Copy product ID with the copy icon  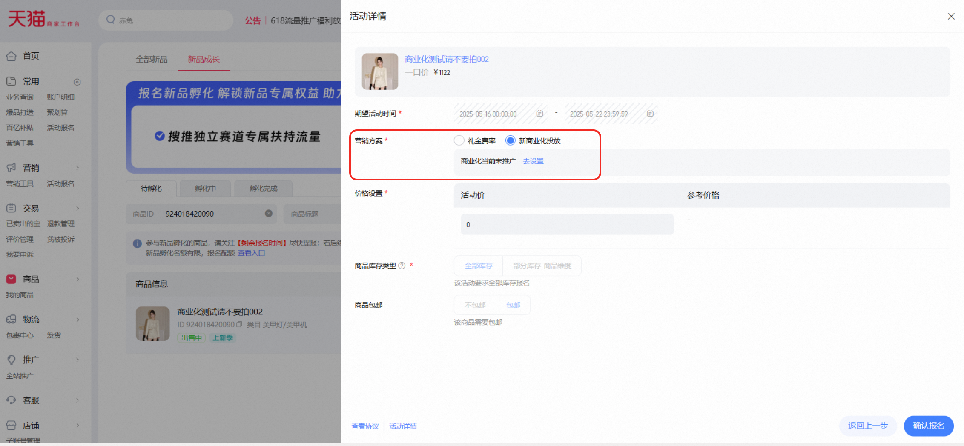(239, 324)
